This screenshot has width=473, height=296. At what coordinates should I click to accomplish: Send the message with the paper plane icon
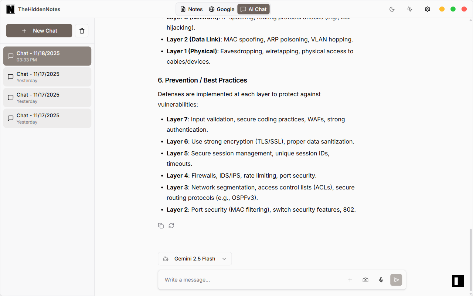396,280
